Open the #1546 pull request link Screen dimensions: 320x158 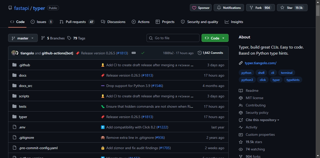(157, 86)
